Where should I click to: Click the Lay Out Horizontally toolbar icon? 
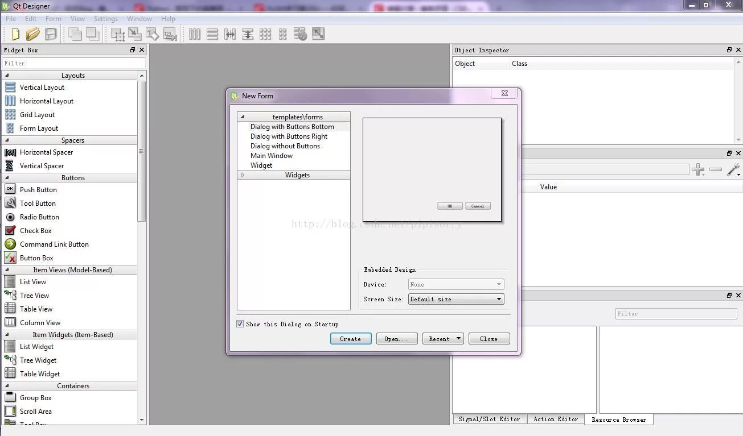(x=195, y=34)
